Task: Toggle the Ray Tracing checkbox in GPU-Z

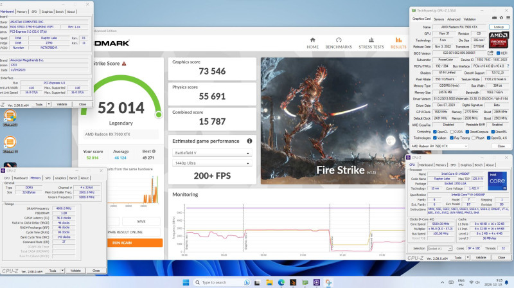Action: [452, 138]
